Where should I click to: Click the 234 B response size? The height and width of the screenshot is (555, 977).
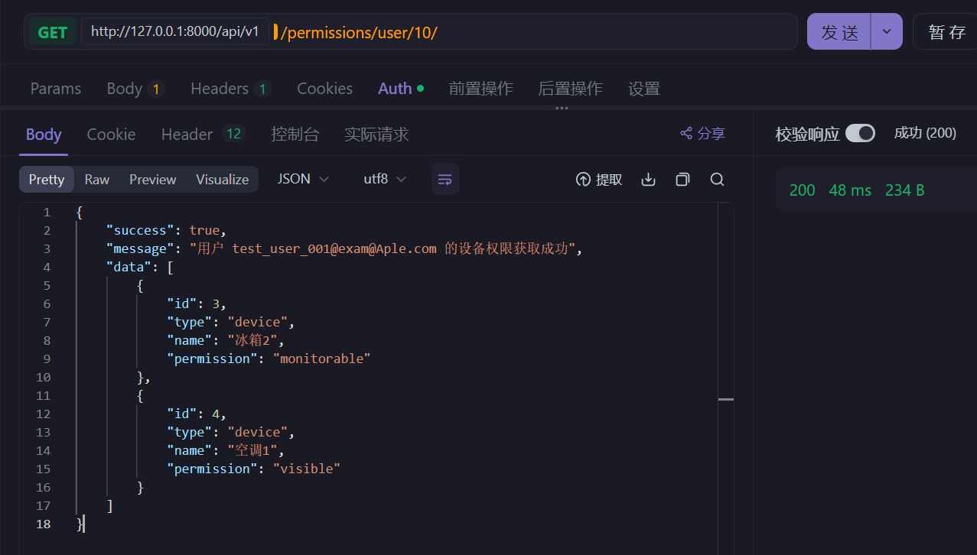coord(905,190)
